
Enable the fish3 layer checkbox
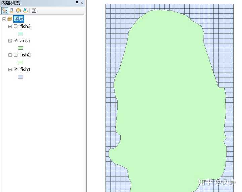point(16,26)
